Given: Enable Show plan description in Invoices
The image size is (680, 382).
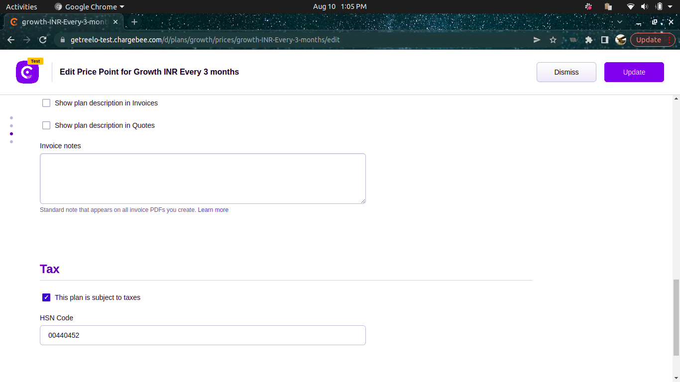Looking at the screenshot, I should pos(46,103).
